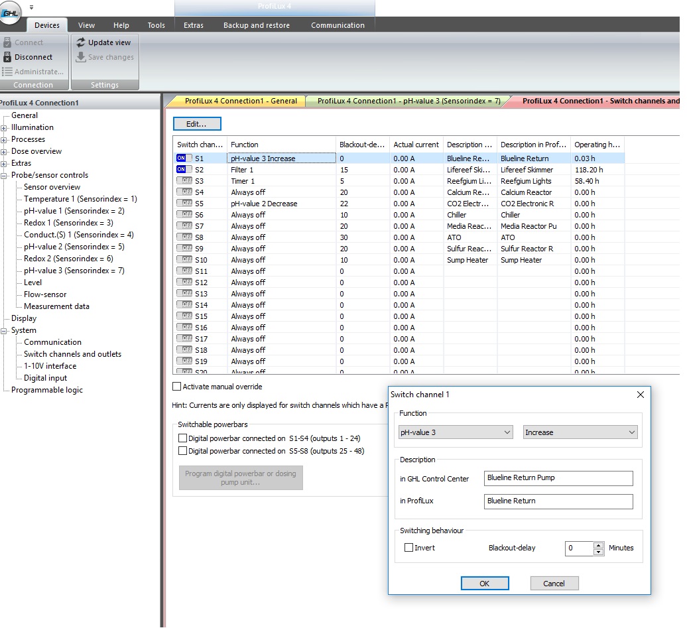Expand the Illumination tree node
687x628 pixels.
(4, 128)
